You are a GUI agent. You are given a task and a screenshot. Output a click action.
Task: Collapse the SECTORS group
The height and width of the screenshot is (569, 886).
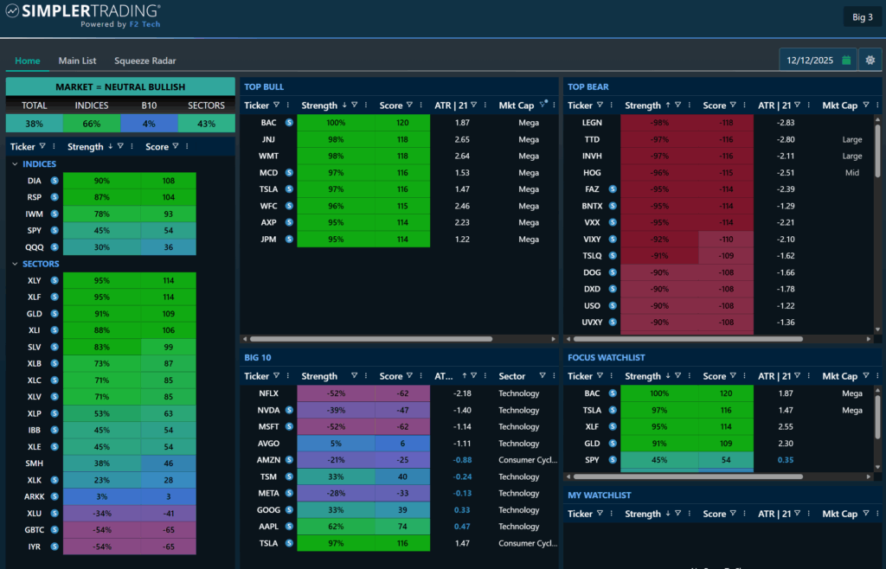15,264
